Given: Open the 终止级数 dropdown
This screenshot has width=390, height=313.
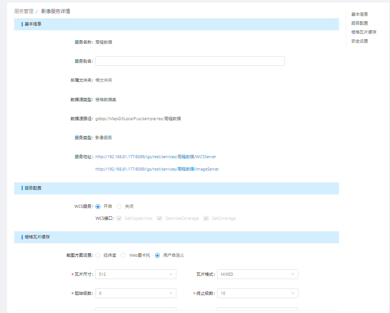Looking at the screenshot, I should click(257, 293).
